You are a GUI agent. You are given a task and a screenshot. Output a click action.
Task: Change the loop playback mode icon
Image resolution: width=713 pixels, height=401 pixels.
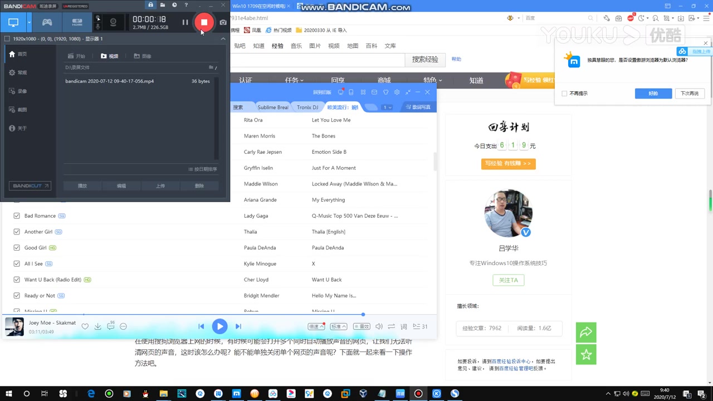point(391,326)
